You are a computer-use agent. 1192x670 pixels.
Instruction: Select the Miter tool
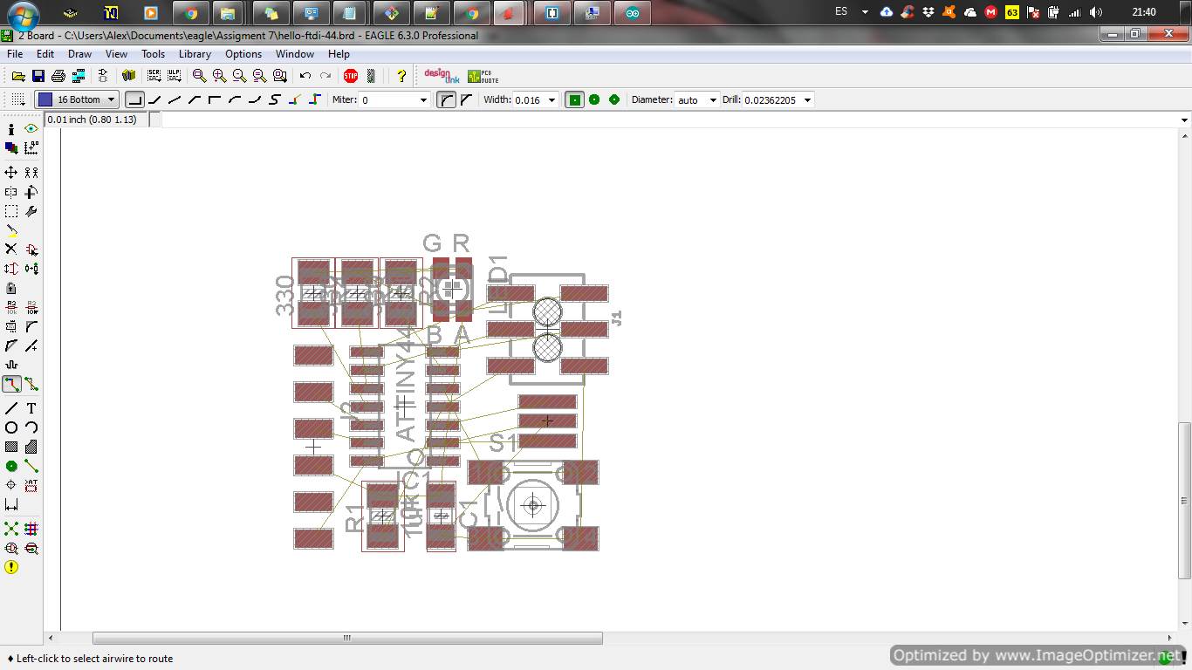click(x=31, y=326)
